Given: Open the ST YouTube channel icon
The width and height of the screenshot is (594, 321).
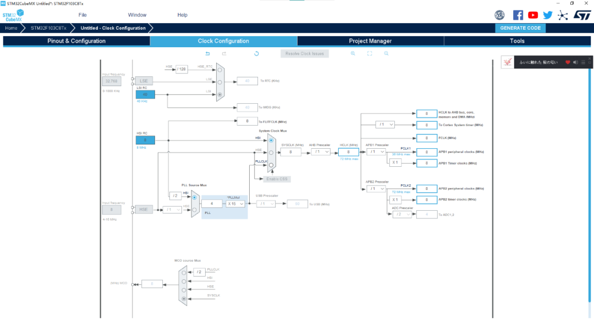Looking at the screenshot, I should pyautogui.click(x=532, y=15).
